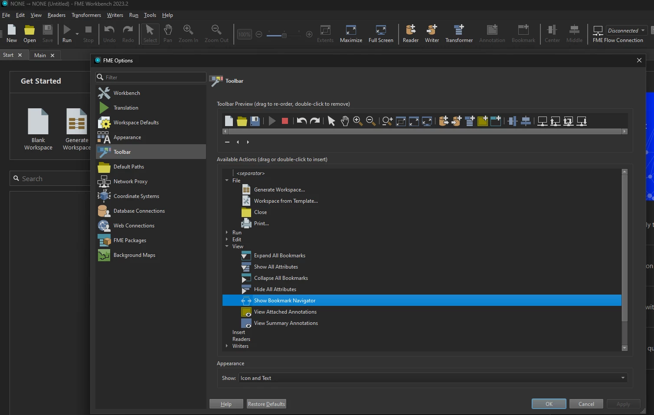This screenshot has height=415, width=654.
Task: Open the Help menu
Action: [167, 15]
